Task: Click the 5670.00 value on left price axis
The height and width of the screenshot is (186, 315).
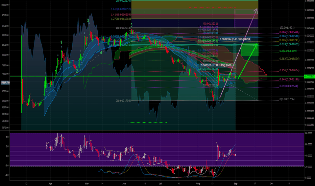Action: click(5, 128)
